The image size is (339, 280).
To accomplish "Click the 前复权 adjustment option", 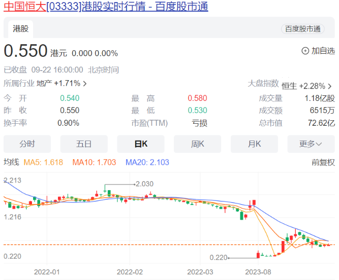I will point(323,162).
